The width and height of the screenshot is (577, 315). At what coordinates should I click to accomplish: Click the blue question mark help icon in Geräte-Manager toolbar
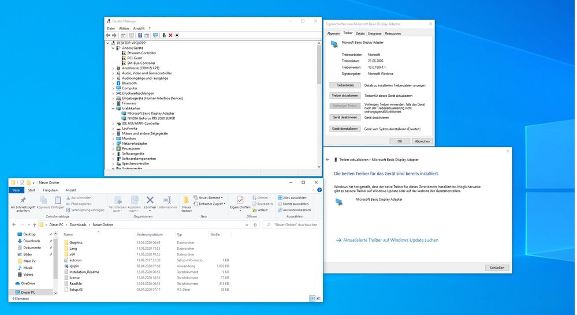[x=140, y=35]
